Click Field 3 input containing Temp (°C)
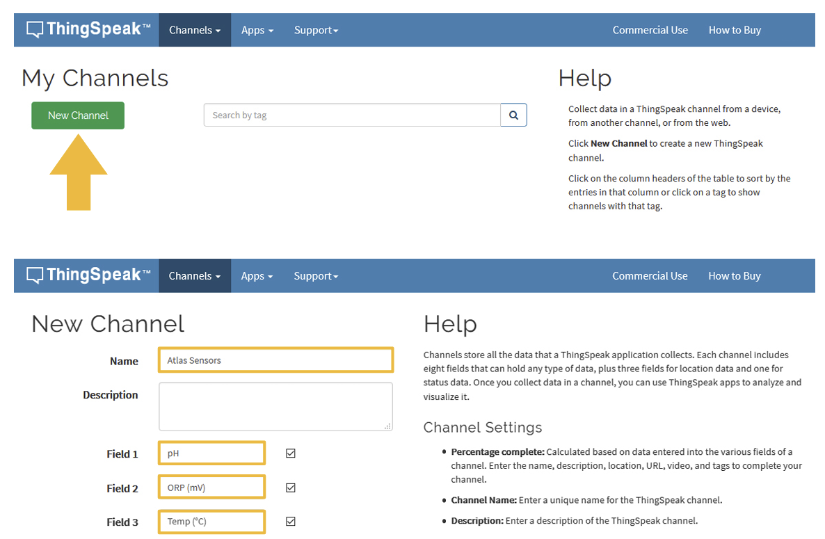825x539 pixels. click(211, 522)
